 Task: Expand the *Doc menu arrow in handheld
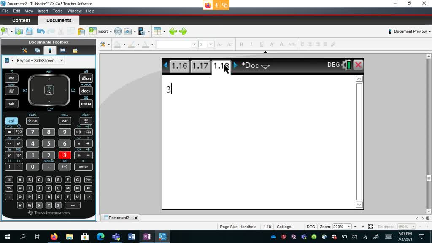pos(265,66)
